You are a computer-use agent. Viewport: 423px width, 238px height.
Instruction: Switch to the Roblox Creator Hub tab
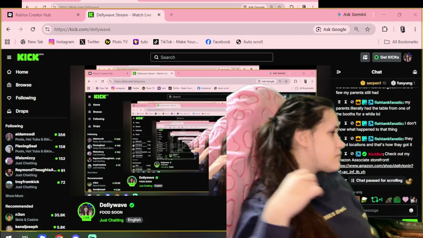coord(43,15)
